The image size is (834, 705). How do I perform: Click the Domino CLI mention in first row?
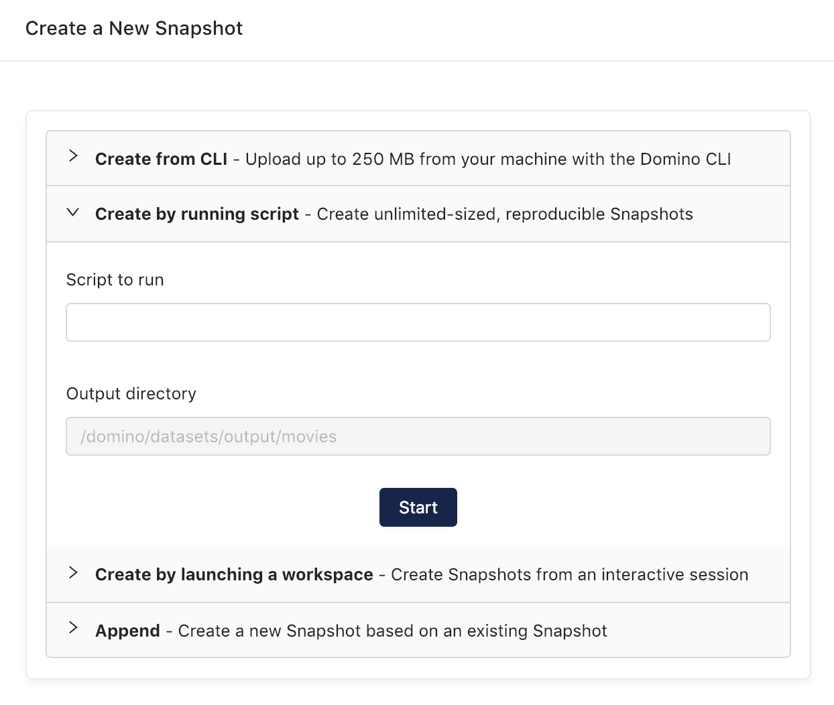coord(685,159)
